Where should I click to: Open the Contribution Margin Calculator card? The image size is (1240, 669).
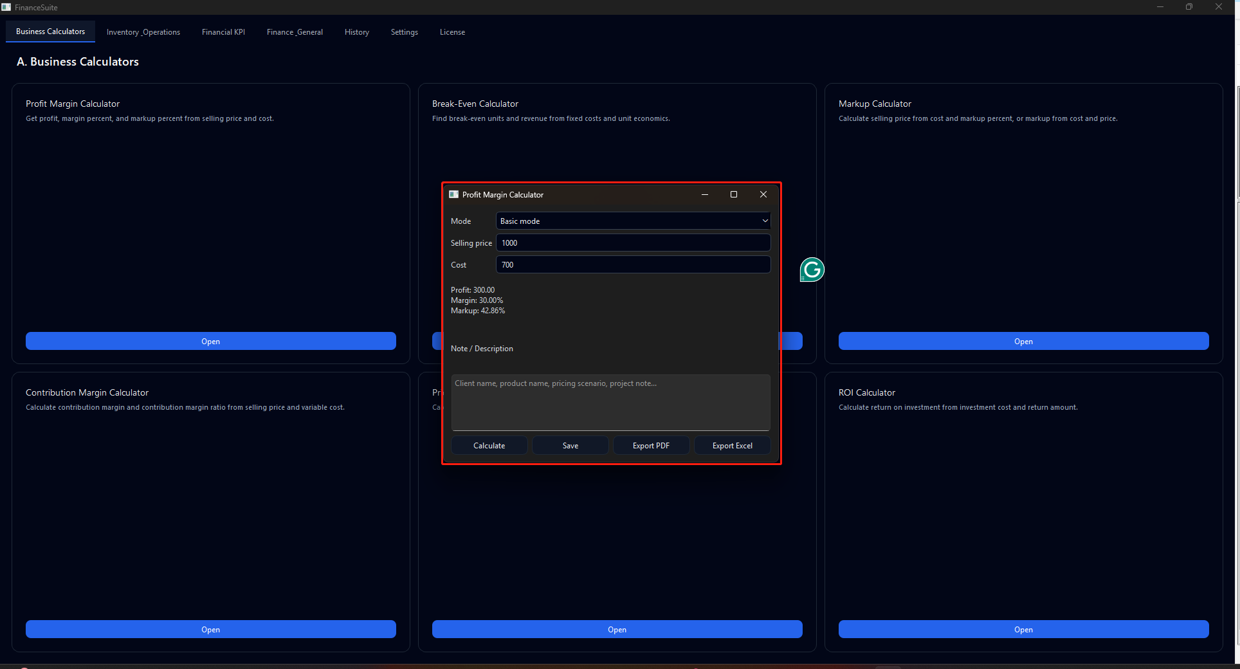[211, 629]
